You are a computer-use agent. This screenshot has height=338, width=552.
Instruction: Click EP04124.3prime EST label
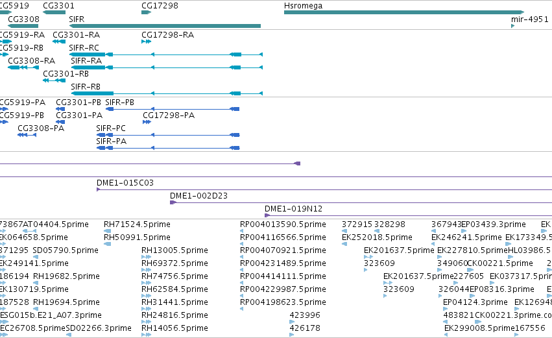click(x=475, y=302)
